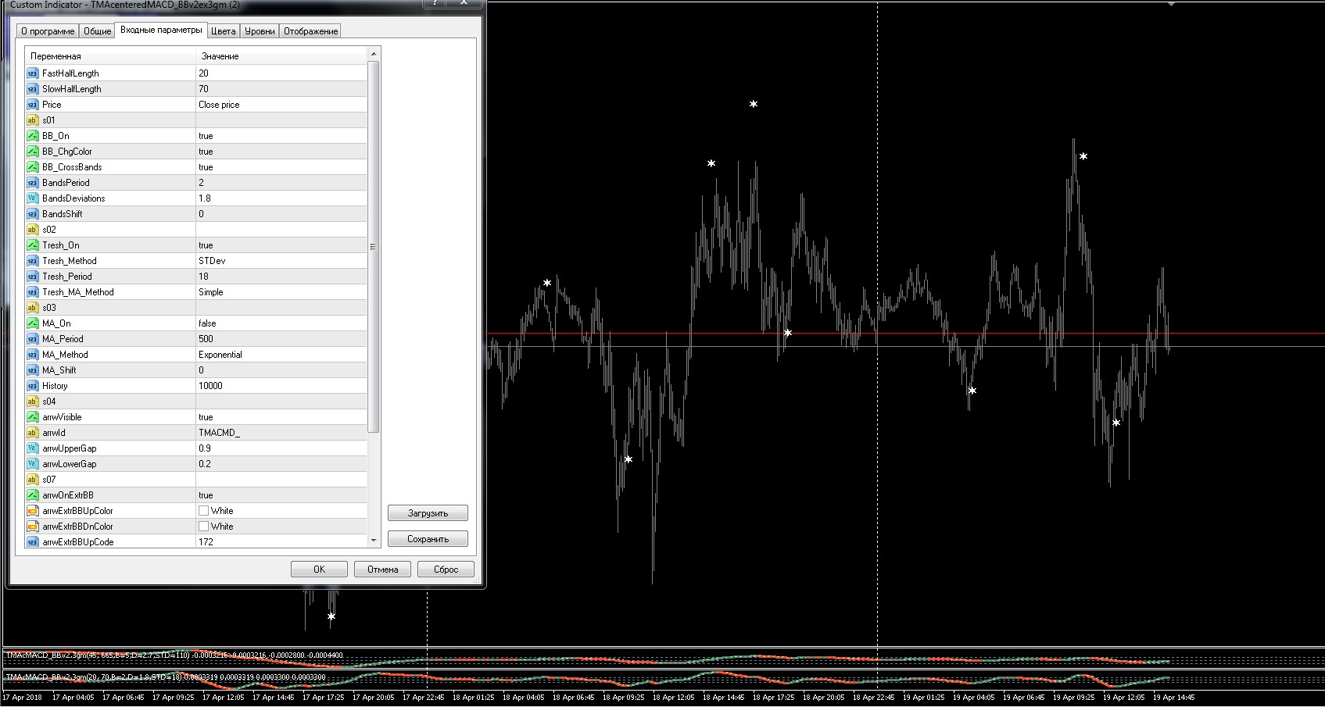Click the s02 string parameter icon
Image resolution: width=1325 pixels, height=707 pixels.
pos(33,230)
